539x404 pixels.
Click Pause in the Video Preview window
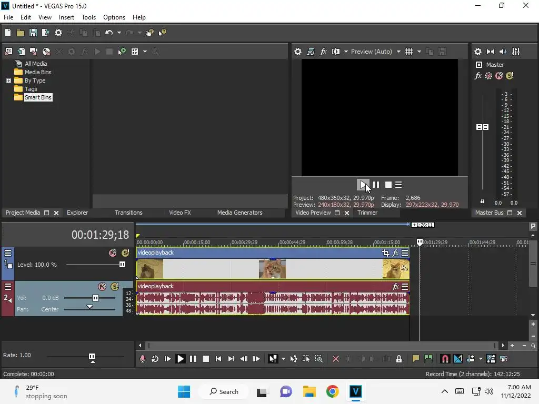point(376,185)
